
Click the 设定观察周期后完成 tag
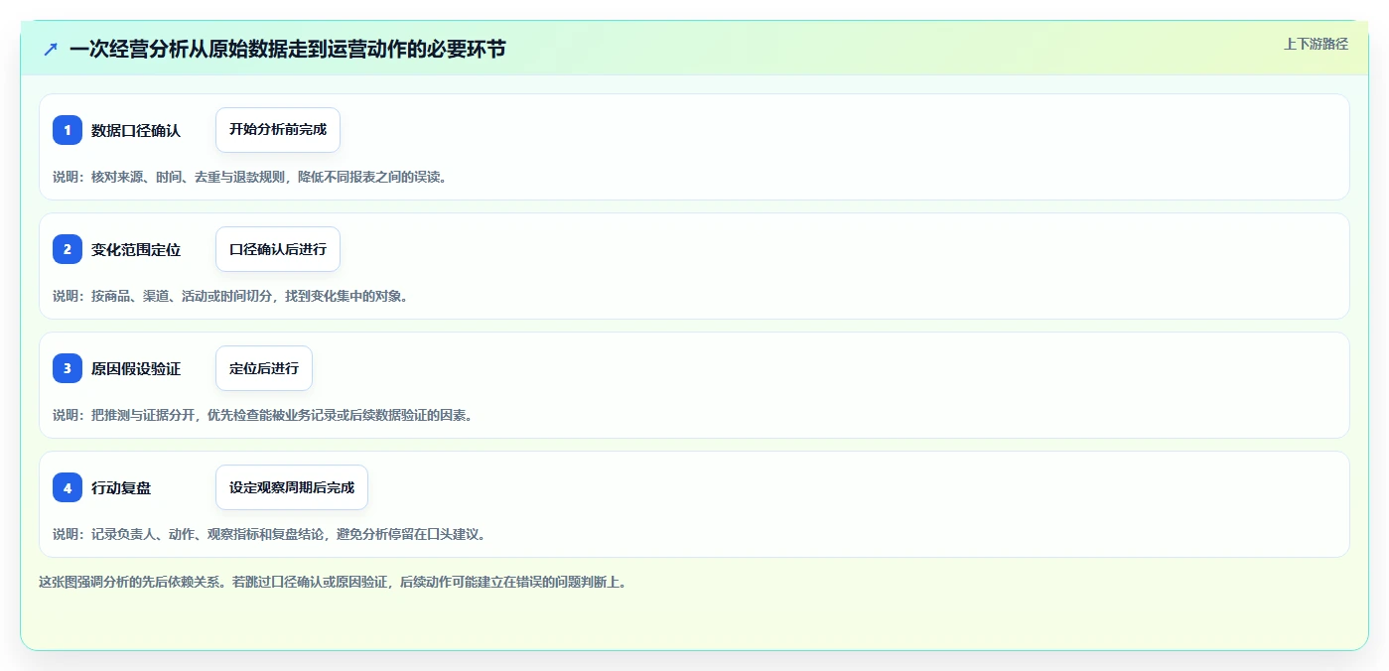[292, 487]
